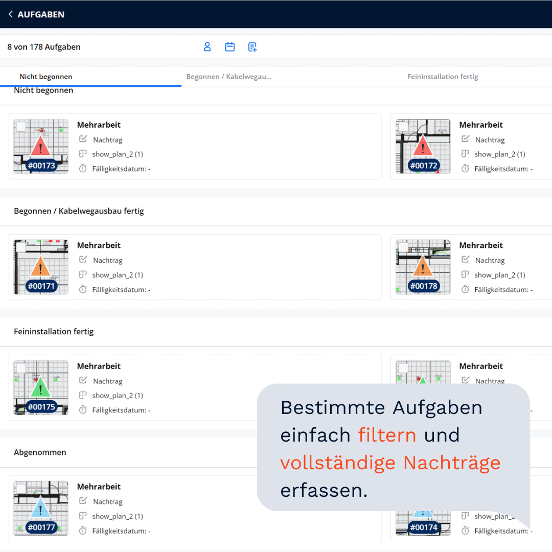The width and height of the screenshot is (552, 552).
Task: Open the calendar date filter icon
Action: click(229, 47)
